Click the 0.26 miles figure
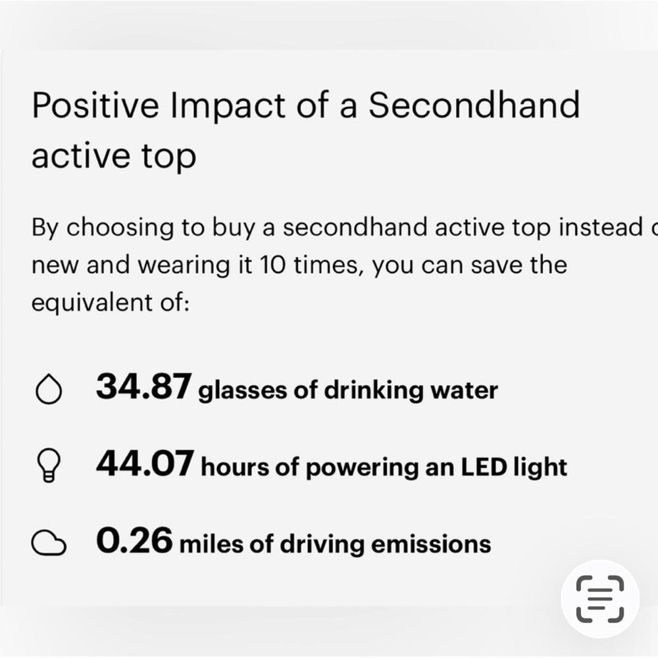Image resolution: width=658 pixels, height=658 pixels. [x=134, y=540]
